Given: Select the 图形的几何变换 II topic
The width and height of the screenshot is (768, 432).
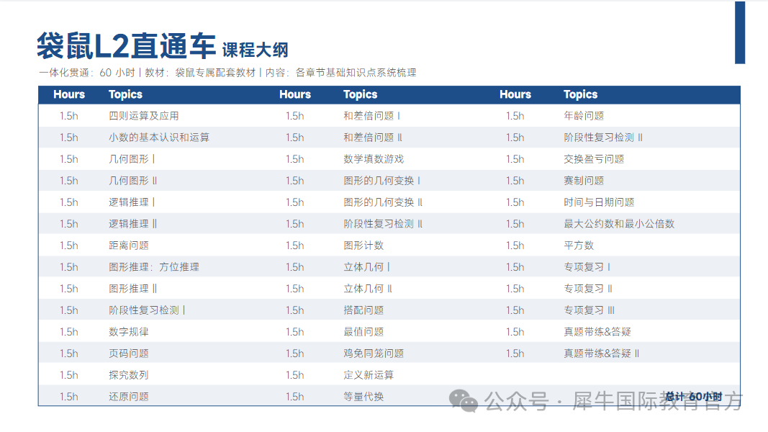Looking at the screenshot, I should 383,202.
